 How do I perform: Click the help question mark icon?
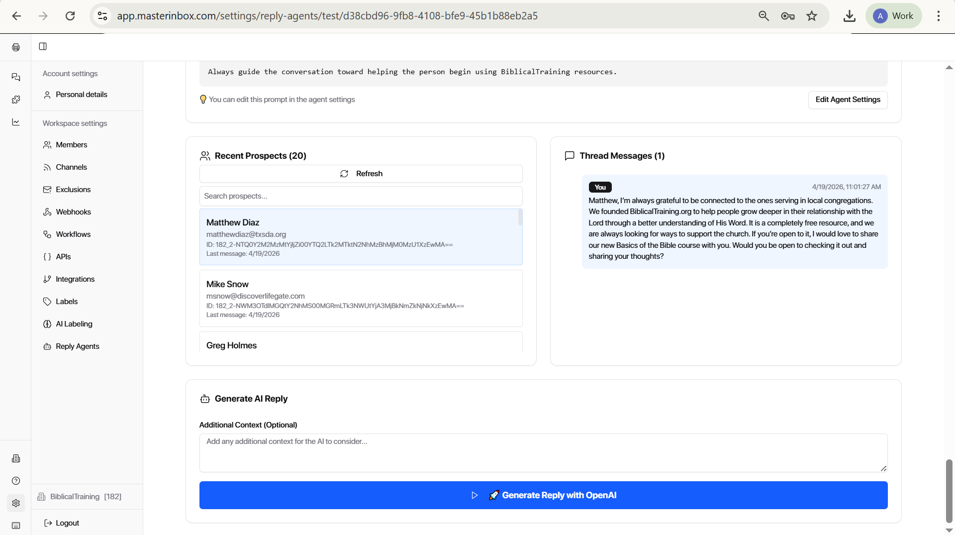click(16, 481)
